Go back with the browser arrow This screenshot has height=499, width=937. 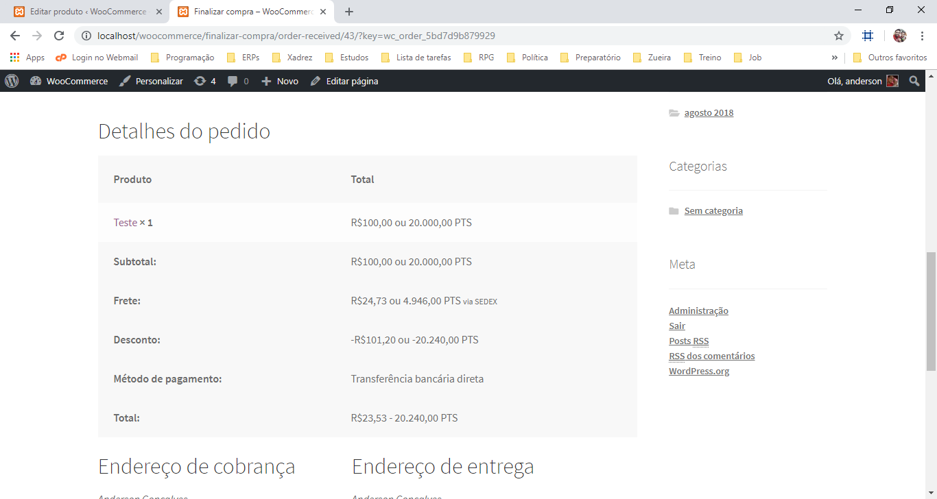[15, 36]
